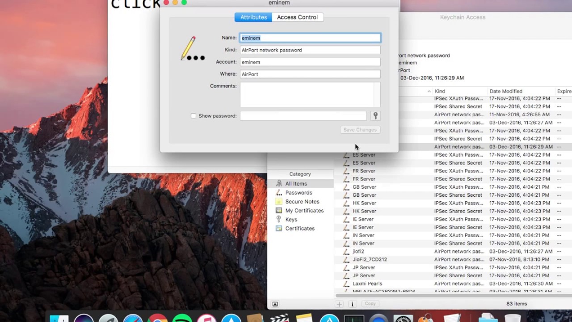Select the jiofi2 entry name
This screenshot has height=322, width=572.
(x=358, y=251)
